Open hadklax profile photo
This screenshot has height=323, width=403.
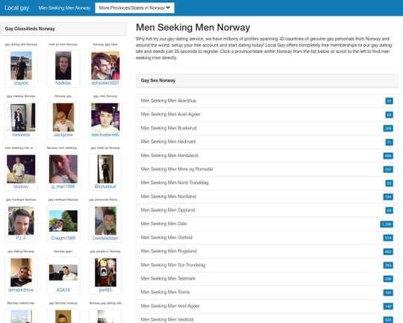pyautogui.click(x=63, y=66)
